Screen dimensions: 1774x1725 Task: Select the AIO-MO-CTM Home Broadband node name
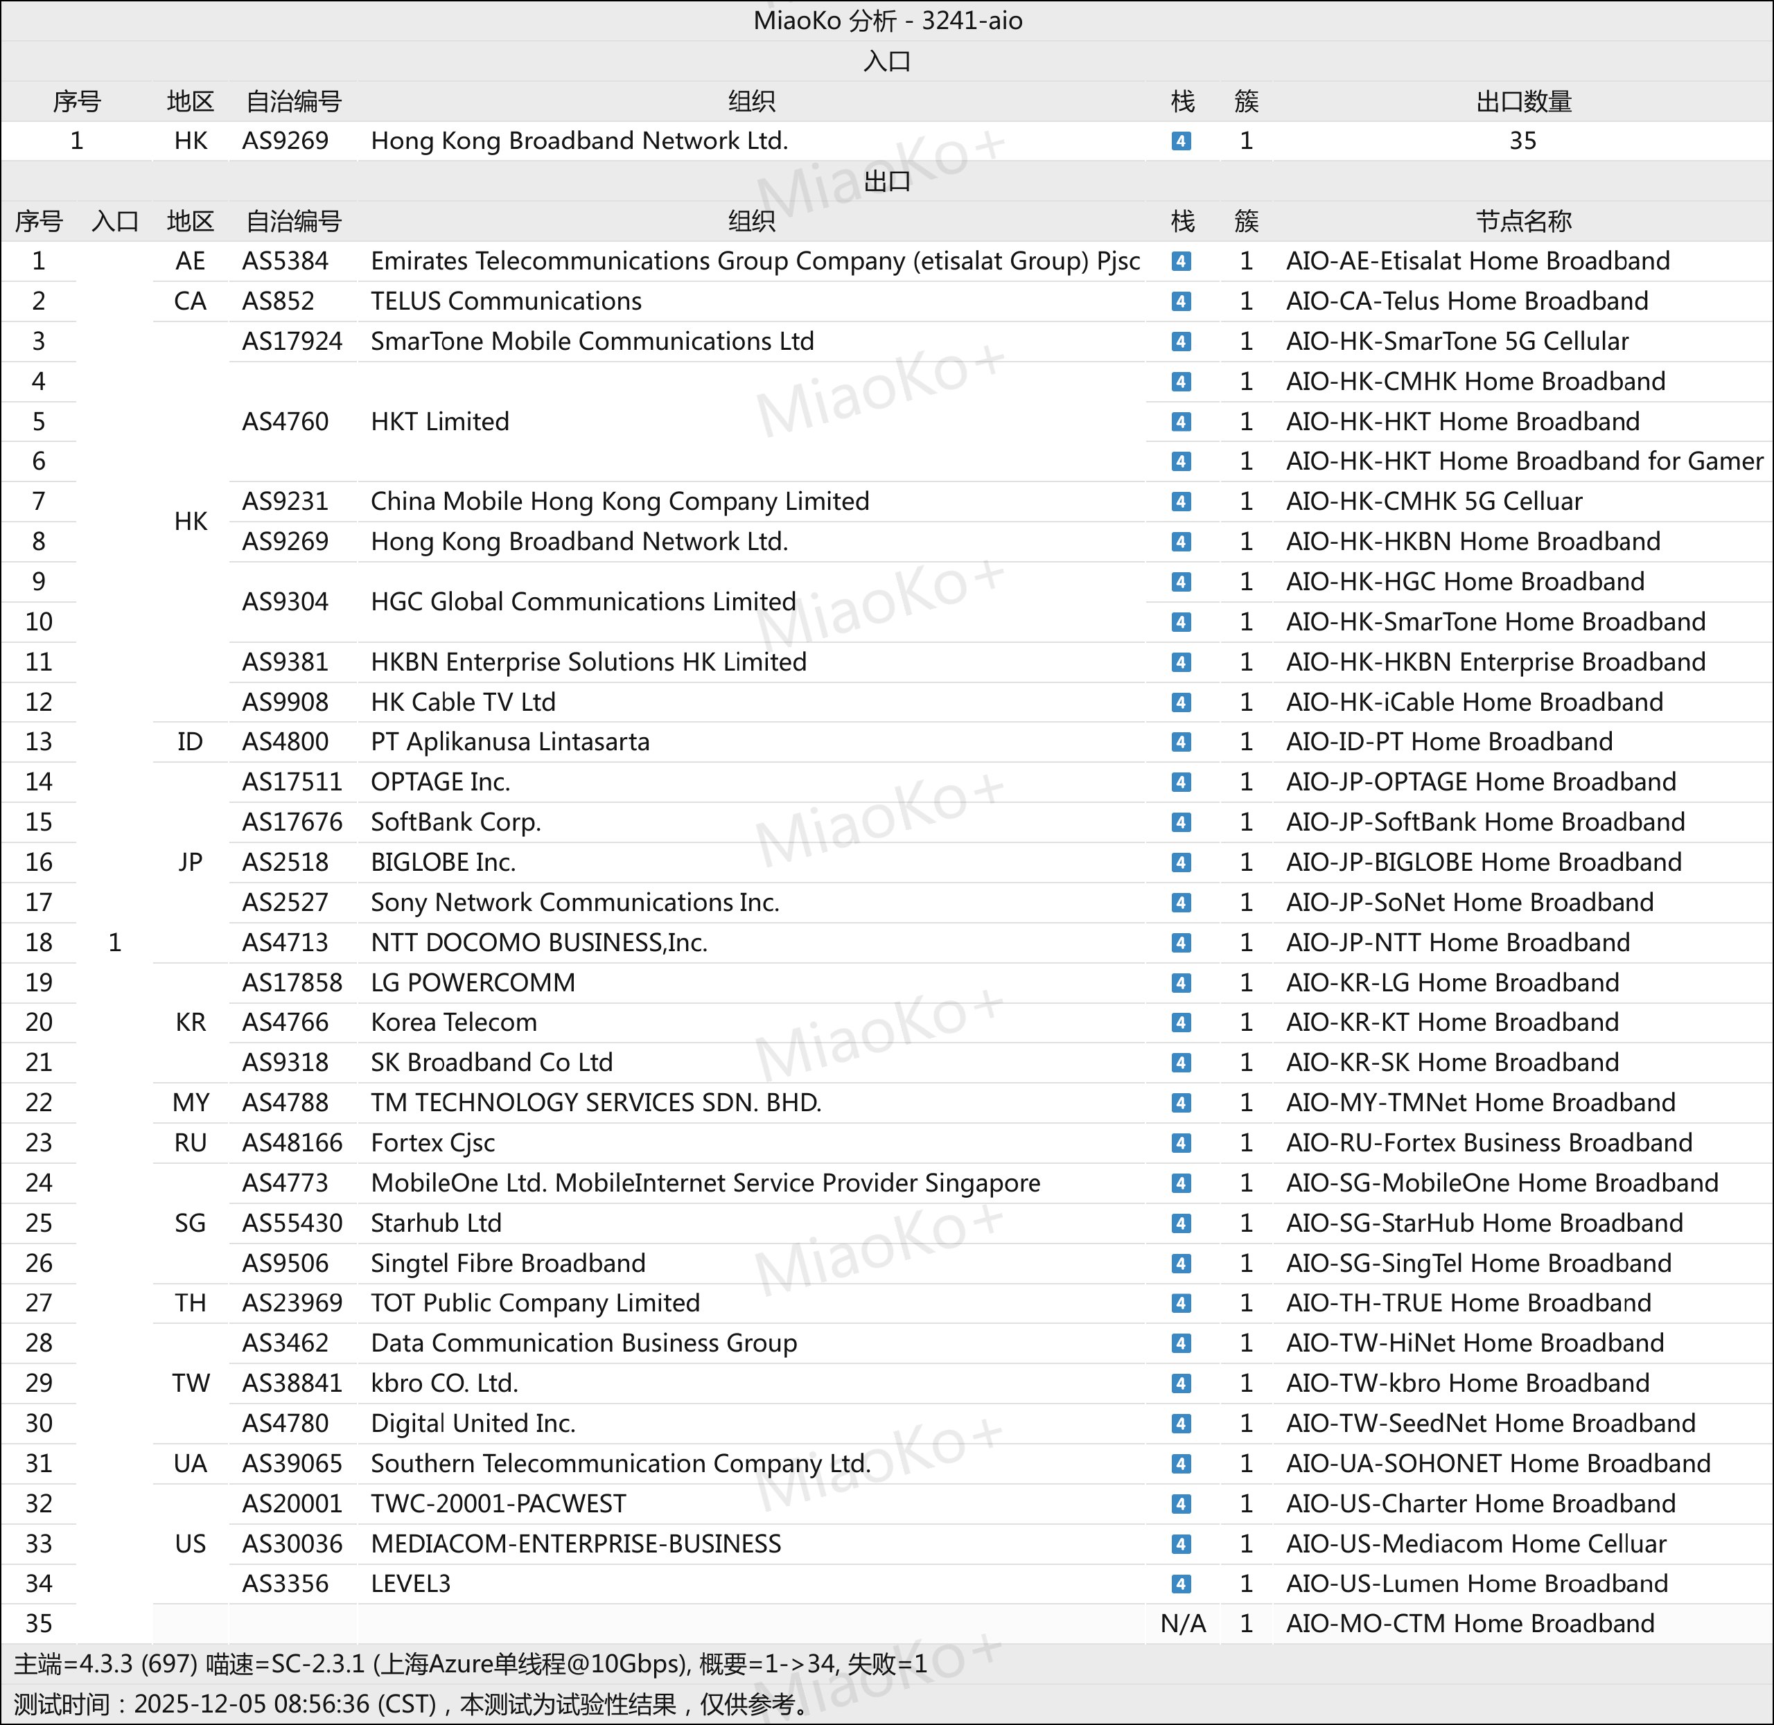coord(1470,1624)
